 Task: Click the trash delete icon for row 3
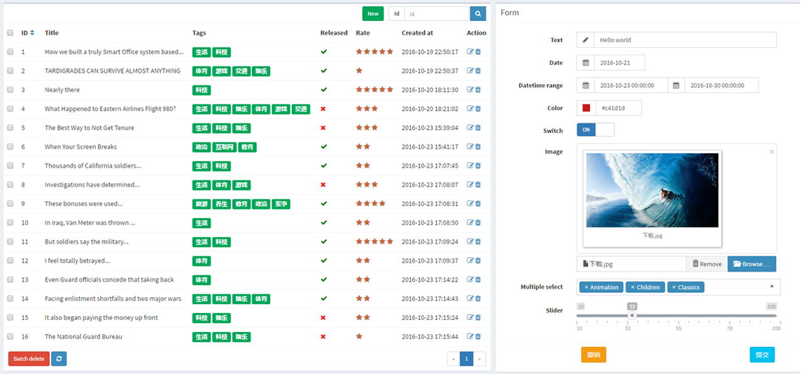coord(479,89)
